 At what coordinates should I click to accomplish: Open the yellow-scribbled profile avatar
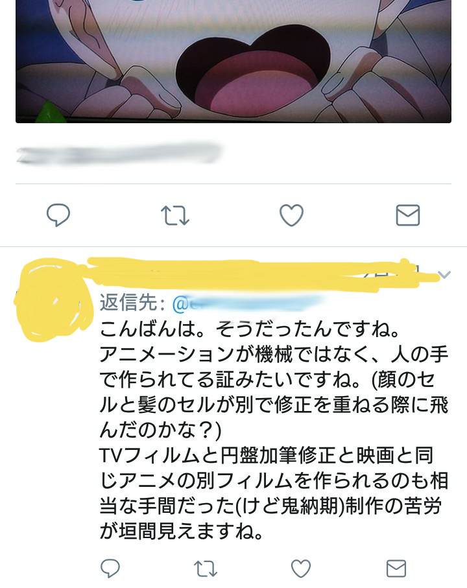click(53, 300)
